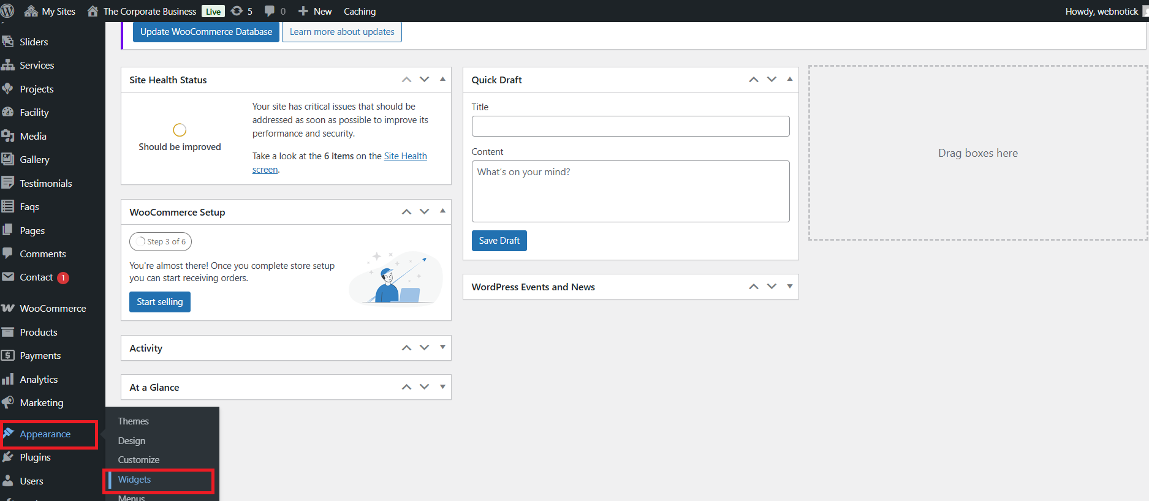Open Plugins from the sidebar
This screenshot has height=501, width=1149.
(x=35, y=457)
